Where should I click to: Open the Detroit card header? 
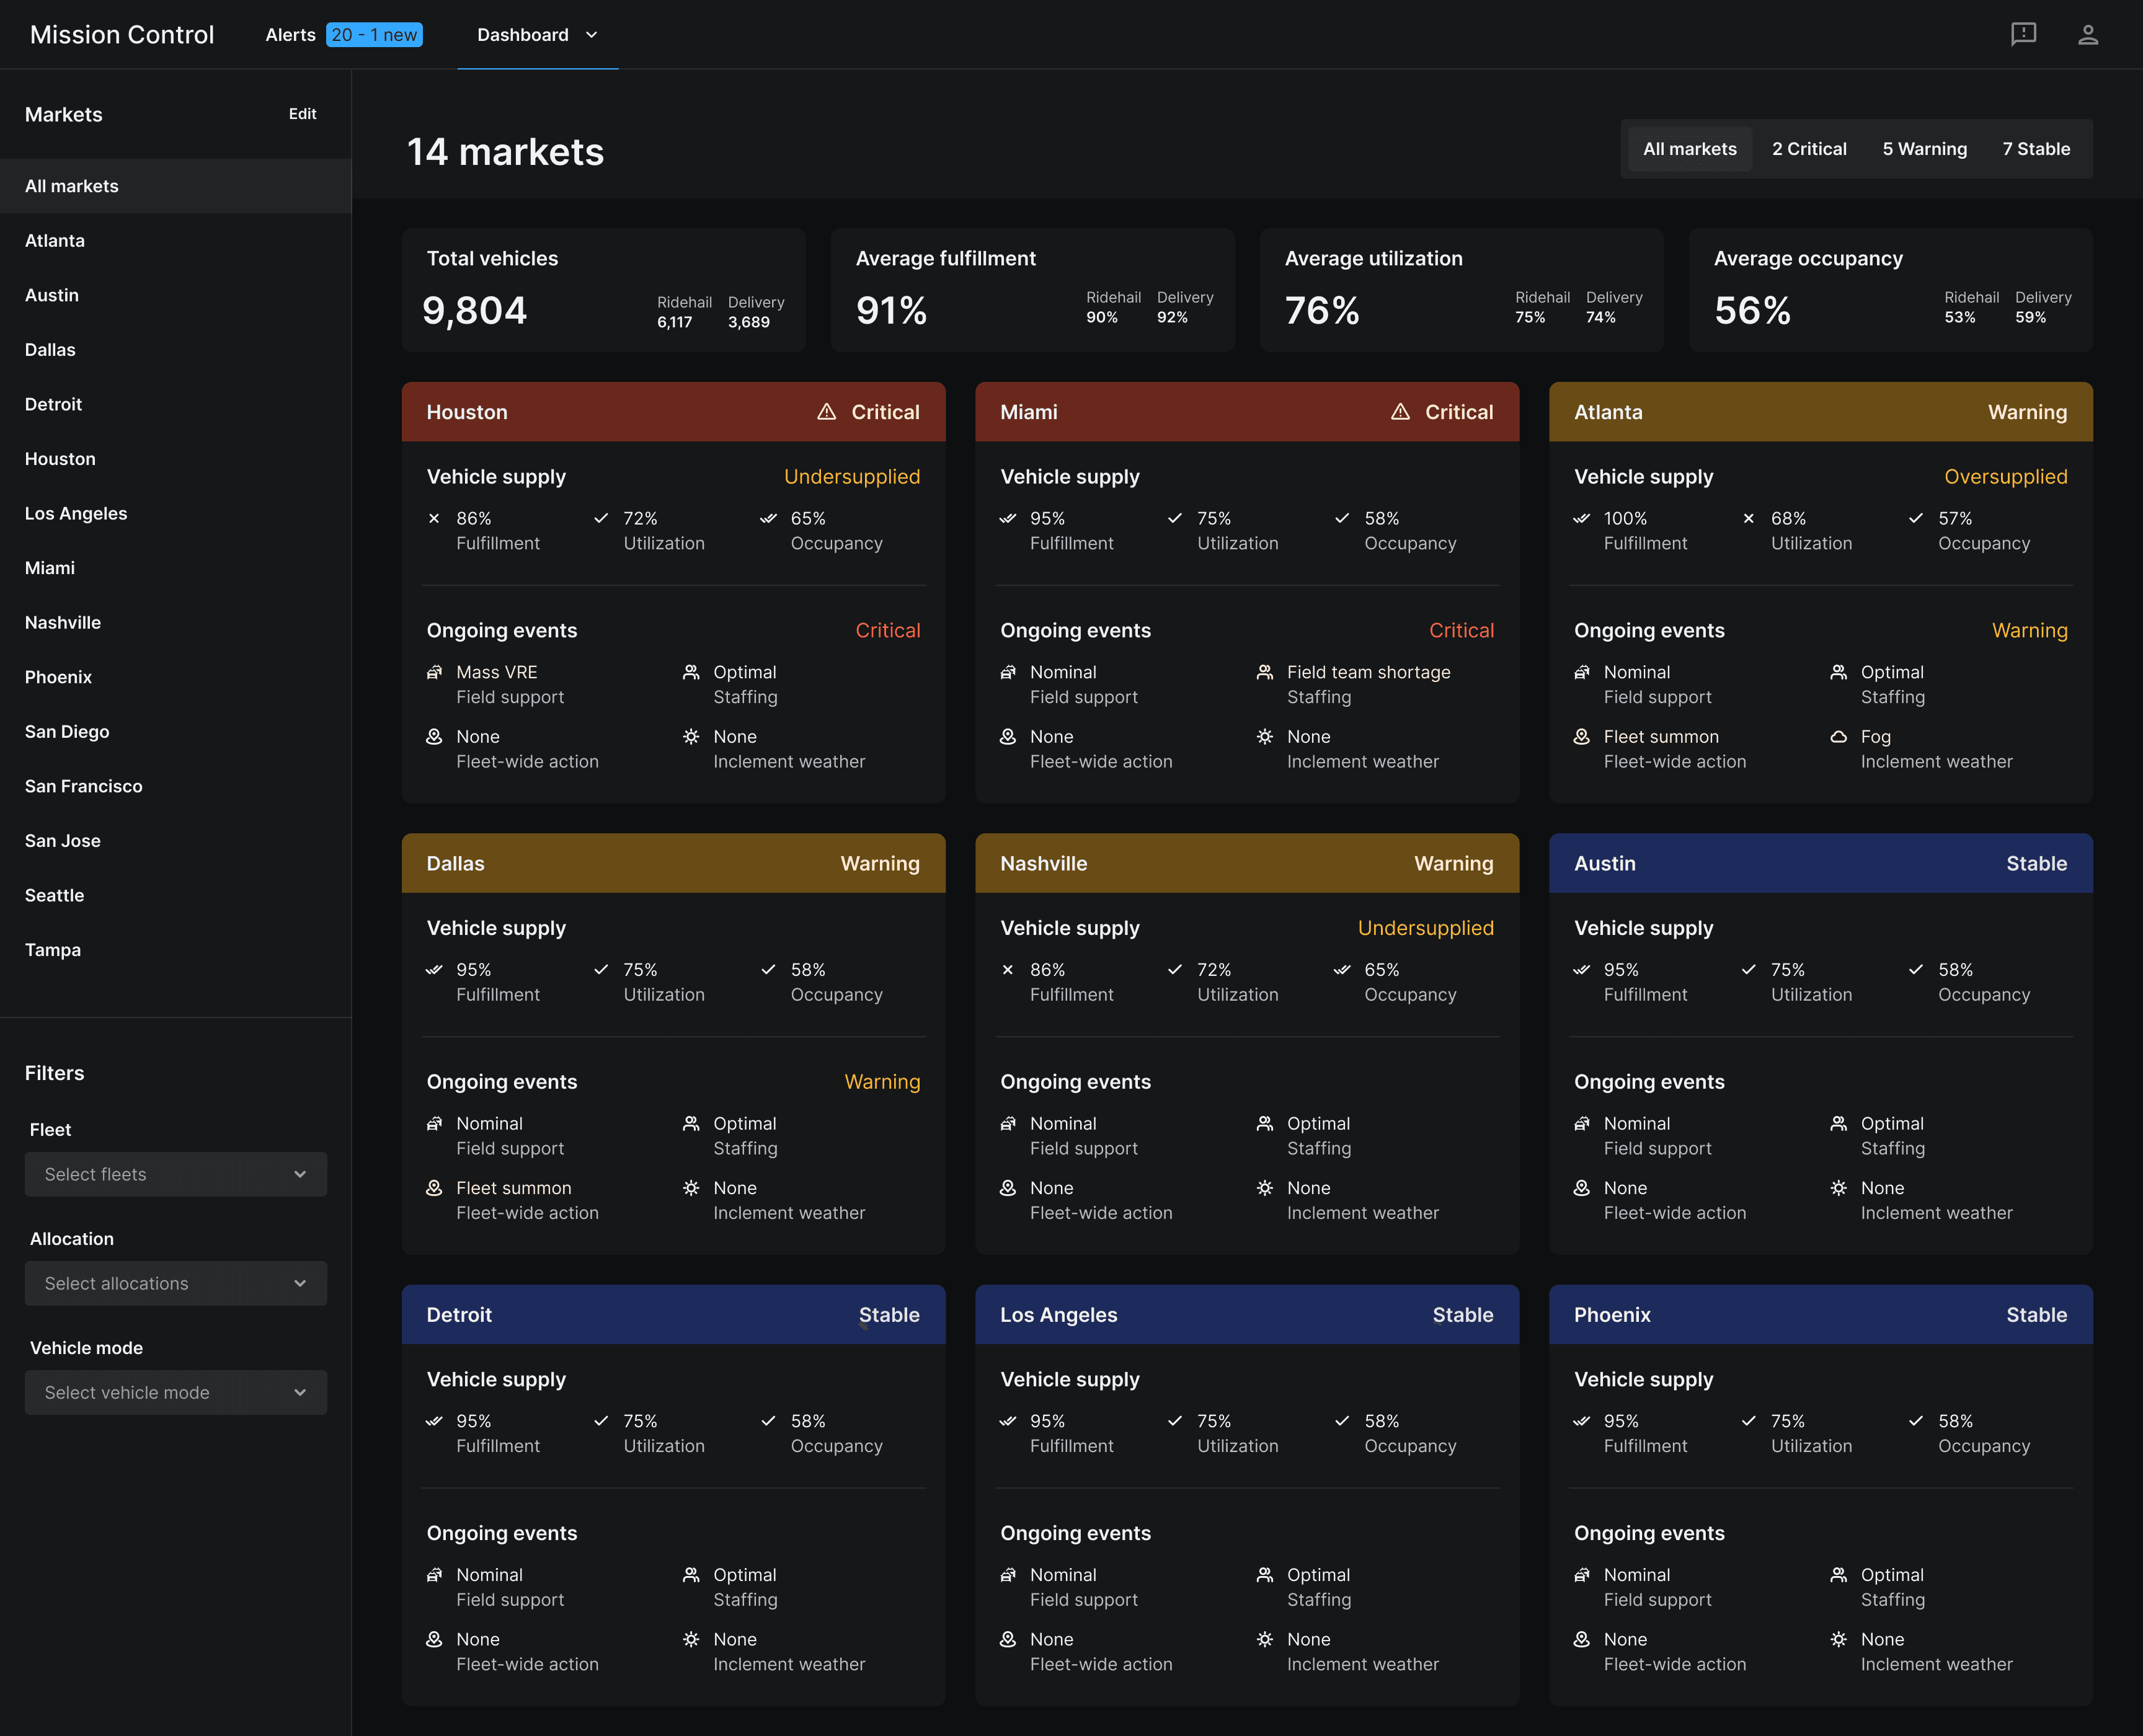(x=673, y=1315)
